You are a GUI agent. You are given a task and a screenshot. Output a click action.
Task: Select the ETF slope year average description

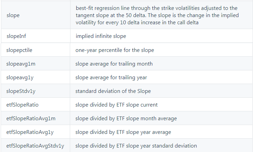pos(123,132)
